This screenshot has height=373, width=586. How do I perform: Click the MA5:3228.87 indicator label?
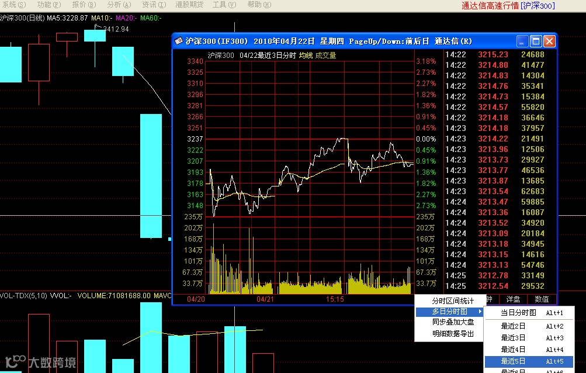pyautogui.click(x=67, y=18)
